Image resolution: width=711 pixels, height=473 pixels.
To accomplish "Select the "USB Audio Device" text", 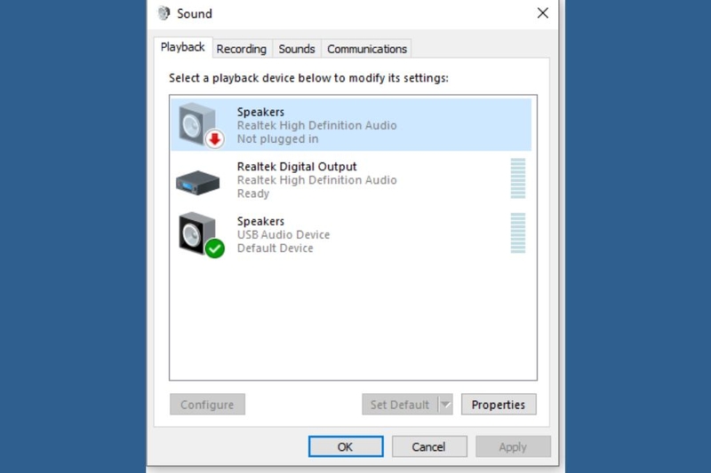I will (x=284, y=234).
